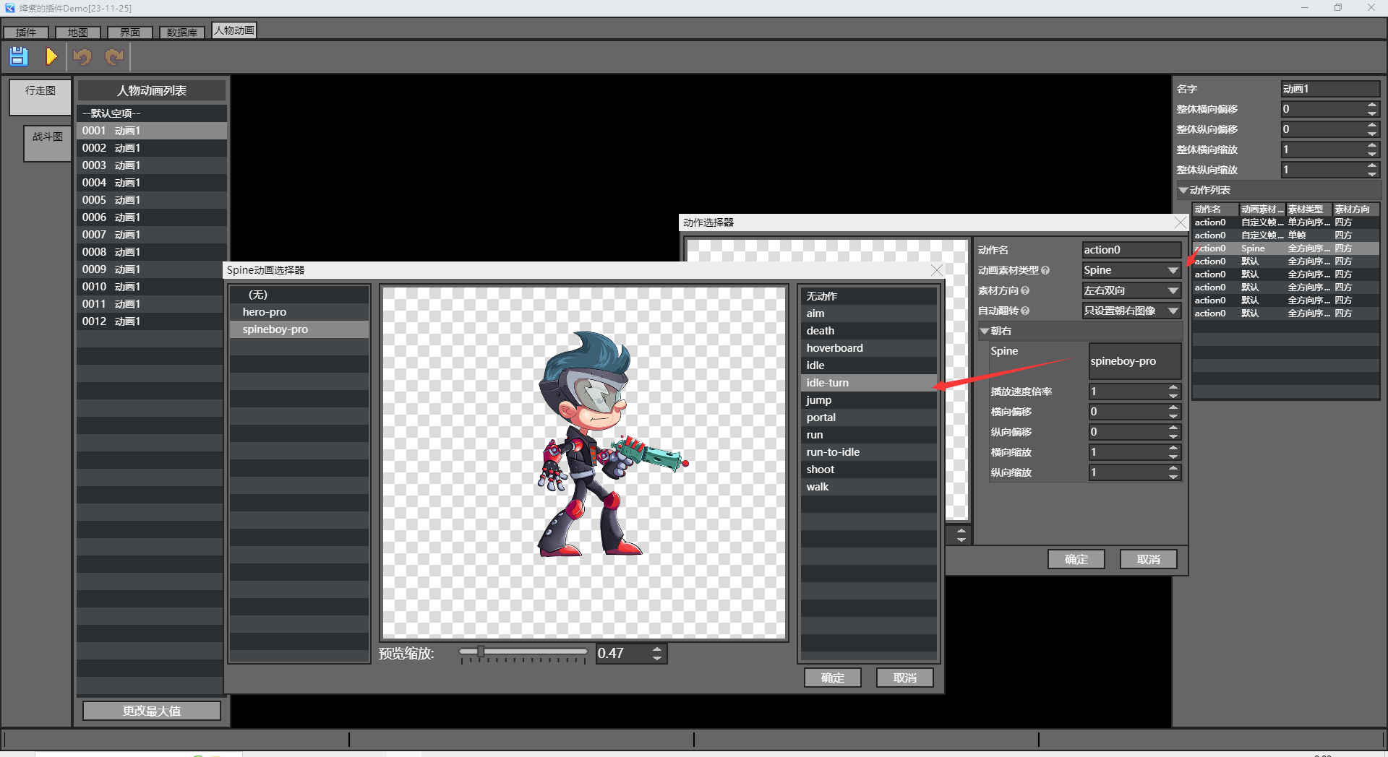Choose the idle-turn animation
Viewport: 1388px width, 757px height.
(x=869, y=383)
